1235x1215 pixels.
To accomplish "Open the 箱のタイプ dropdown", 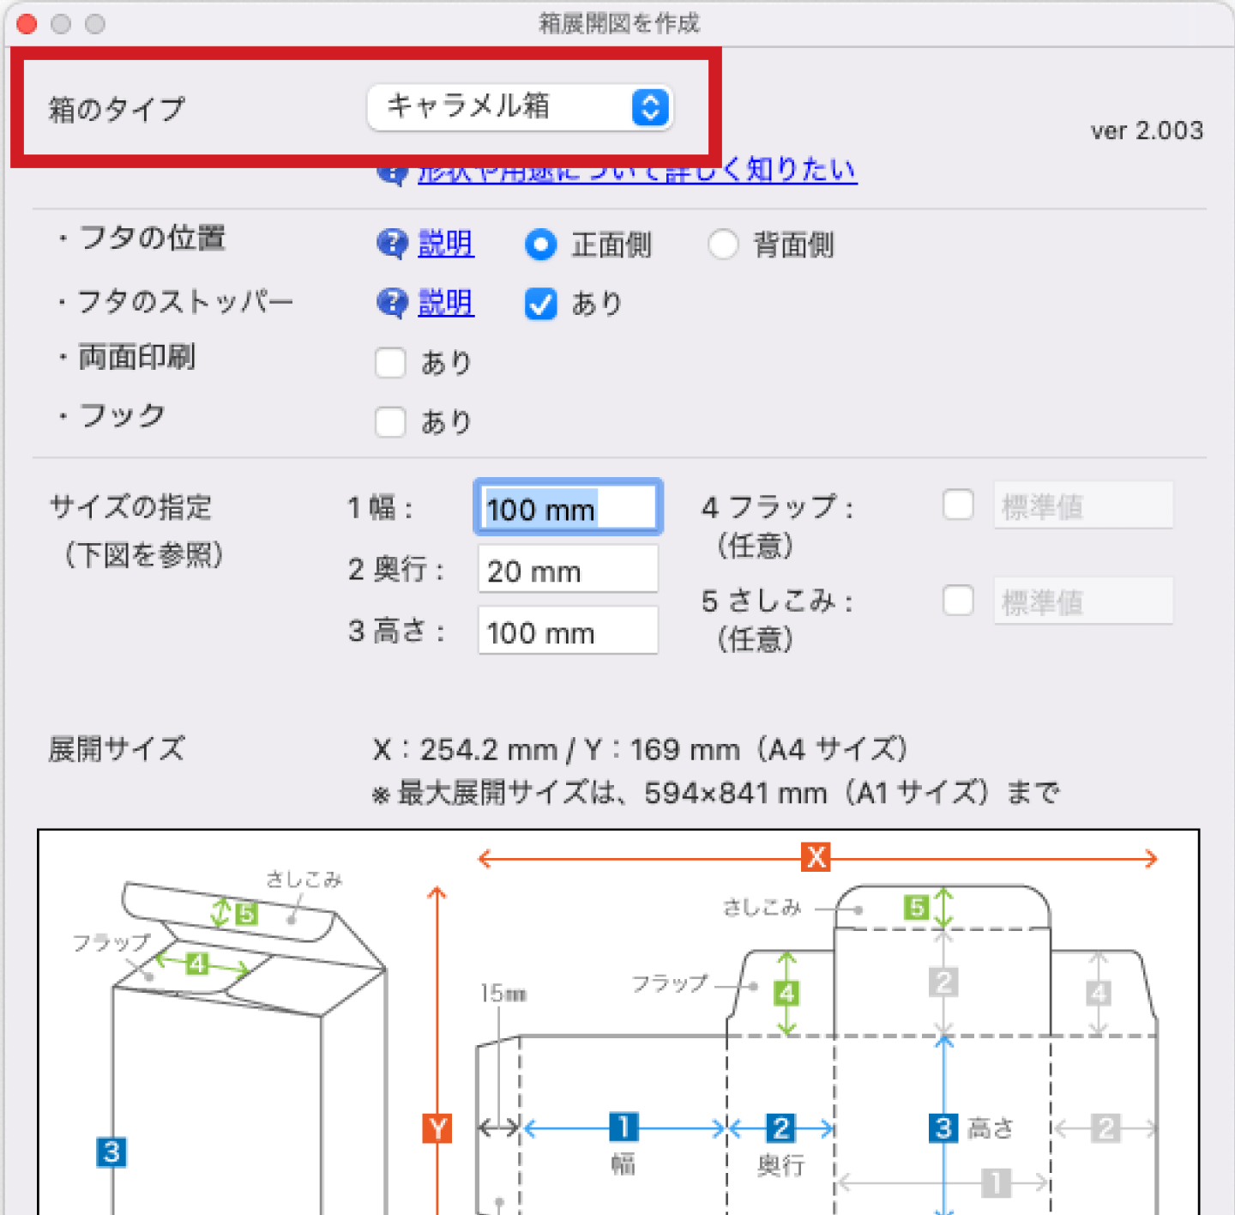I will (x=520, y=107).
